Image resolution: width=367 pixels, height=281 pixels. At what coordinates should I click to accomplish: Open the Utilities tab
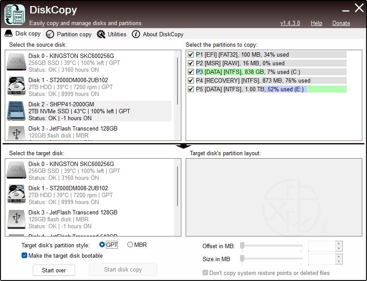pos(112,34)
